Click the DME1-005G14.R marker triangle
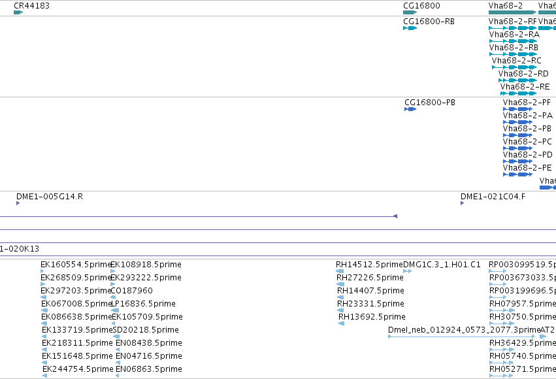The height and width of the screenshot is (379, 556). [18, 203]
